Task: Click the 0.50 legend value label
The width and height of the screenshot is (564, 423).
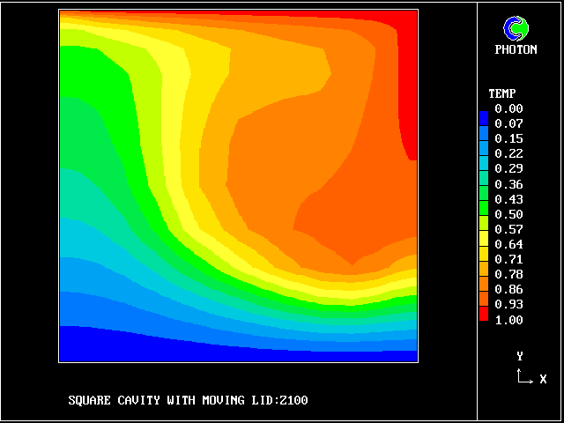Action: (508, 214)
